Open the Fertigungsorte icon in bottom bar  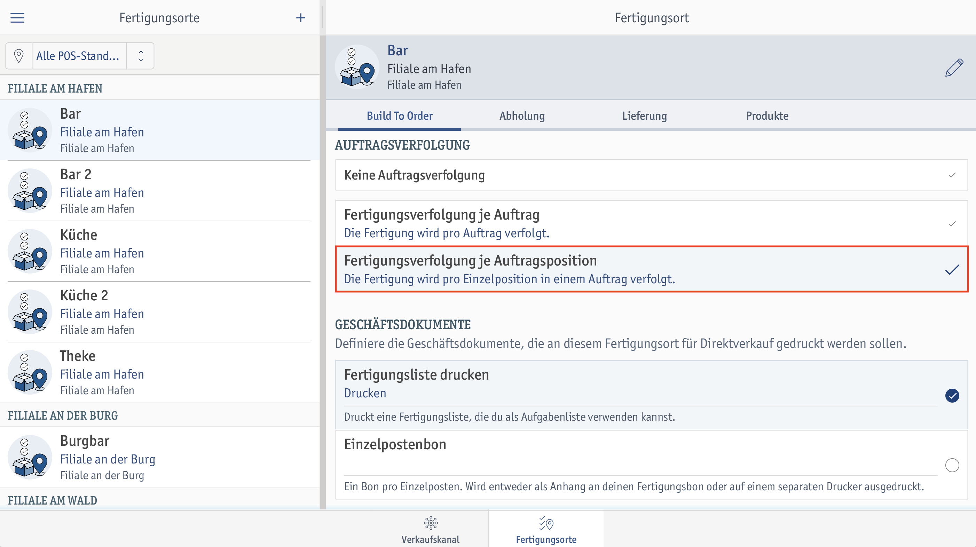(546, 523)
